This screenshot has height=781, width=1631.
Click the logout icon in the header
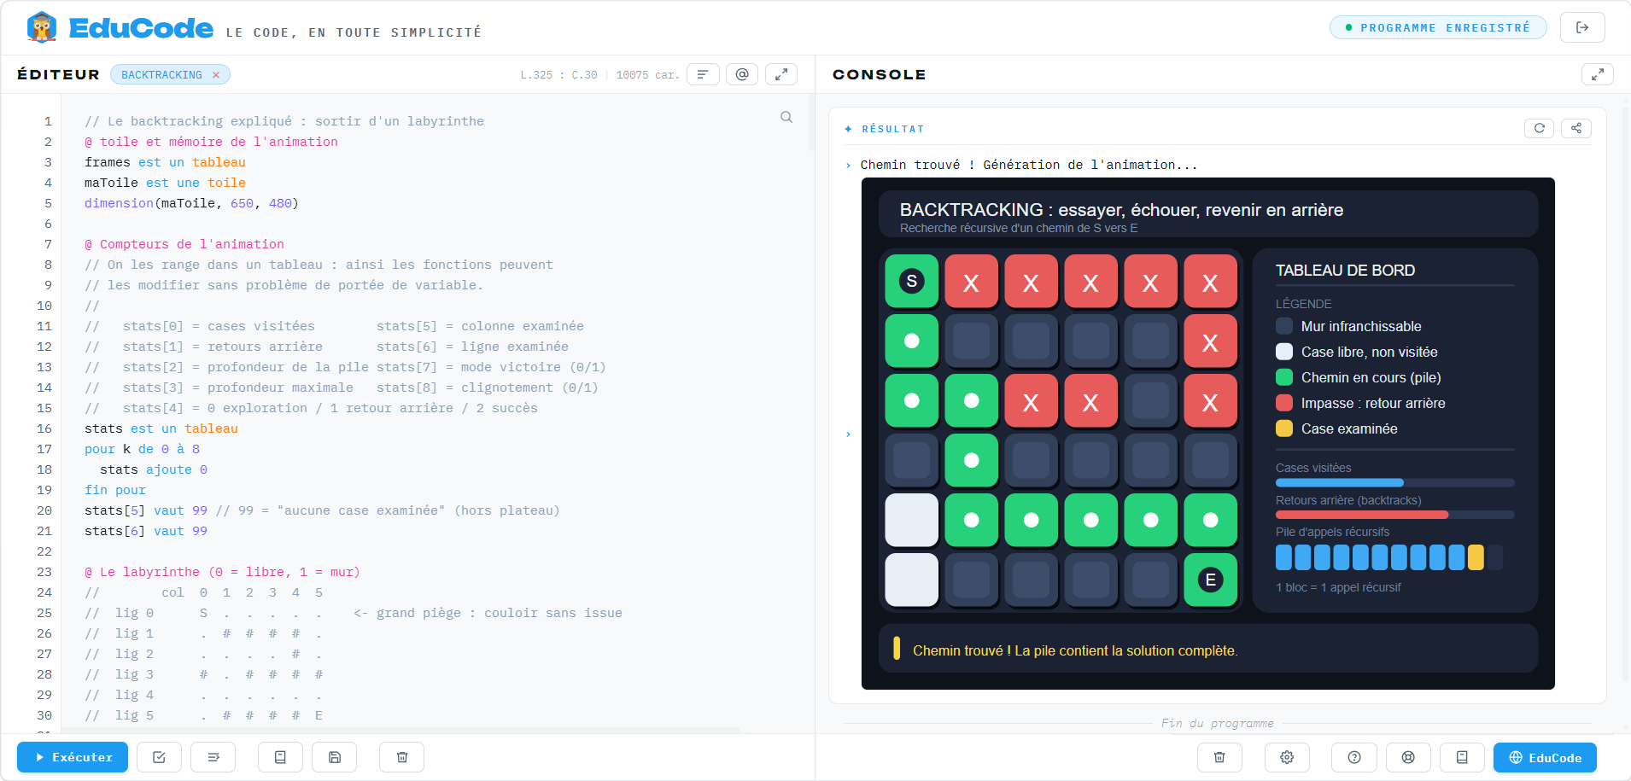(1582, 27)
